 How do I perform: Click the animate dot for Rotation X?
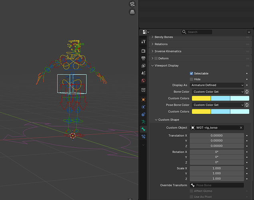point(247,152)
